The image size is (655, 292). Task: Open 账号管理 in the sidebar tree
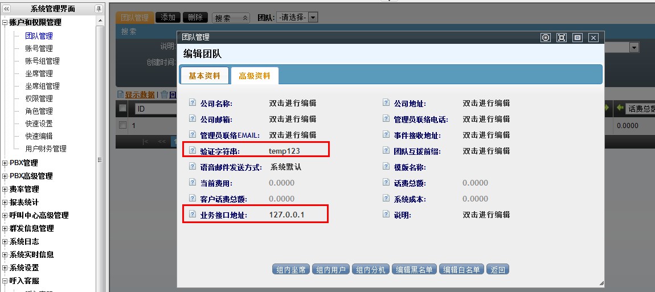[39, 48]
